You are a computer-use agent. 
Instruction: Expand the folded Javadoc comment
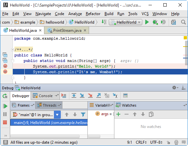(x=12, y=50)
